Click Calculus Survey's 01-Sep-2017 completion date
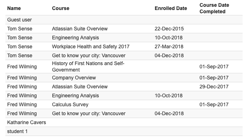 [214, 104]
